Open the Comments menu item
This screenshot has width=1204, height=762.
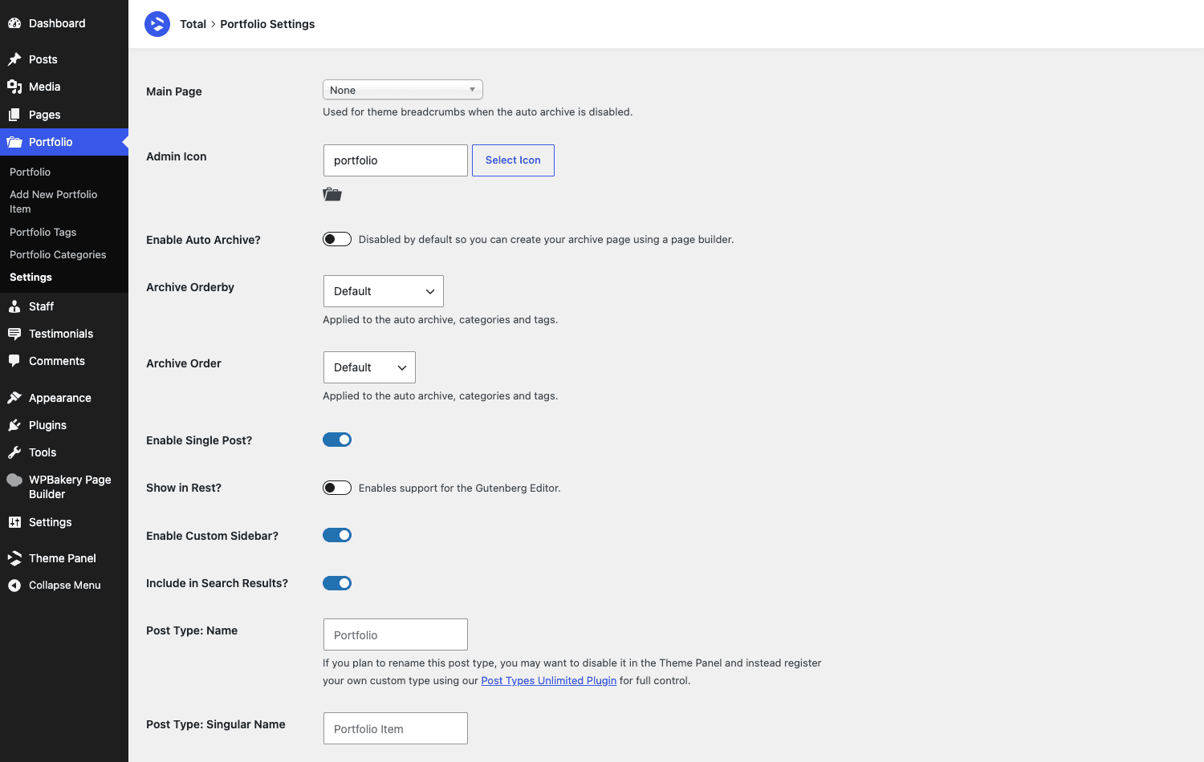click(64, 361)
